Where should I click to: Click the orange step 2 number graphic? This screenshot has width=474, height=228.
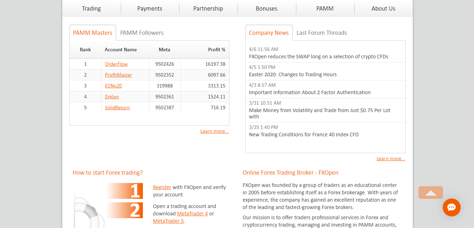click(x=125, y=210)
